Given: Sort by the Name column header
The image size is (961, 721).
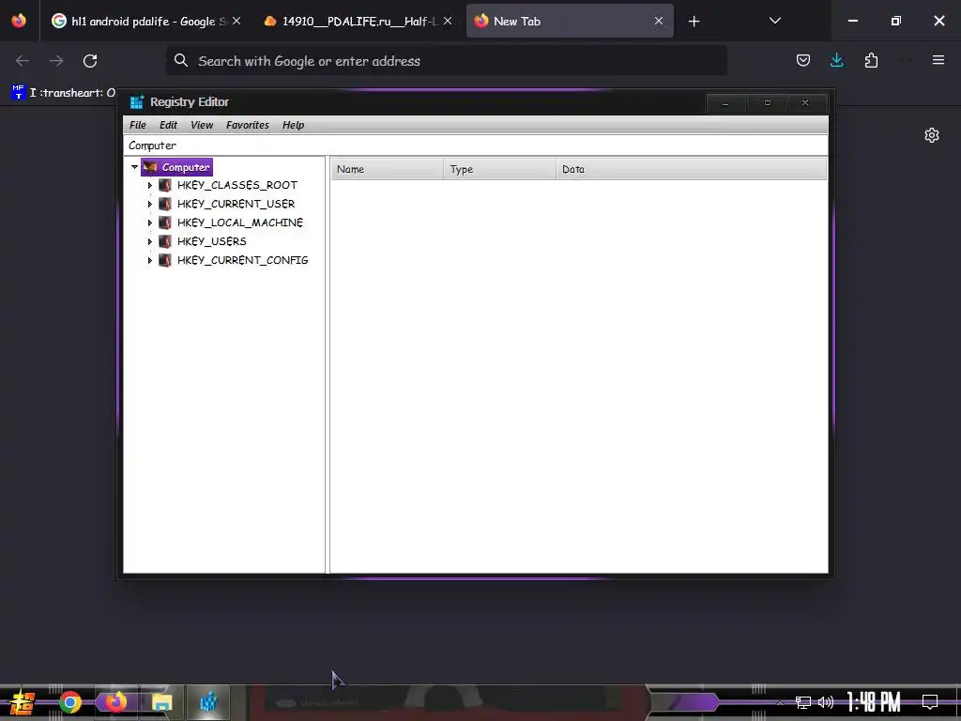Looking at the screenshot, I should pos(387,169).
